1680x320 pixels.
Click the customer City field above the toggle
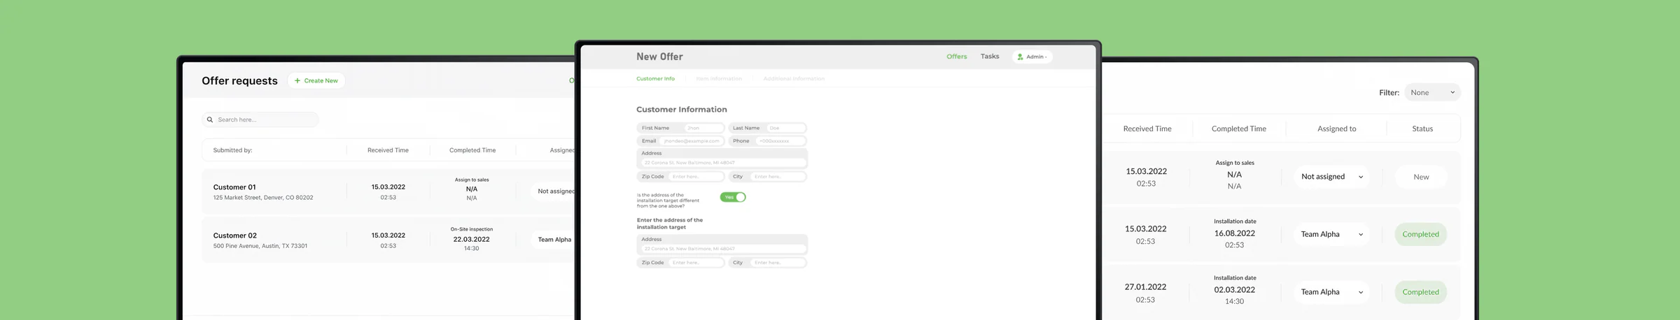point(778,177)
